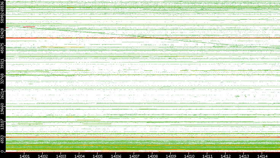The image size is (280, 158).
Task: Click the 0 label at axis origin
Action: 3,151
